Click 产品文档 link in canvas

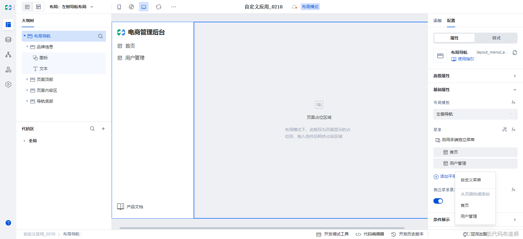(130, 207)
